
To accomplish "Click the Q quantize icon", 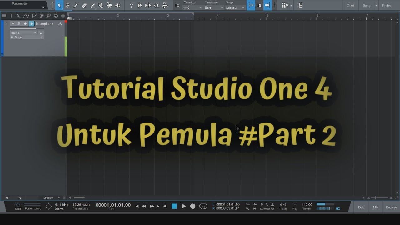I will coord(156,5).
